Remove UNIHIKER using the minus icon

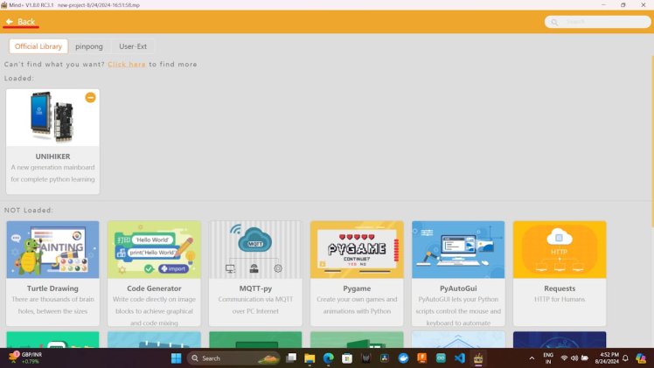(x=90, y=98)
